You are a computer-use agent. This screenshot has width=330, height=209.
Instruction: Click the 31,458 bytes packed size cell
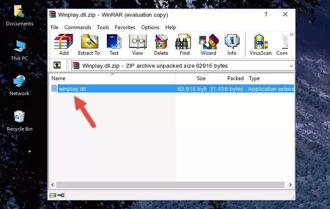(x=226, y=89)
